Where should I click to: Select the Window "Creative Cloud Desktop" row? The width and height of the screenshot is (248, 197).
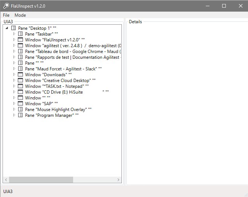click(x=60, y=80)
